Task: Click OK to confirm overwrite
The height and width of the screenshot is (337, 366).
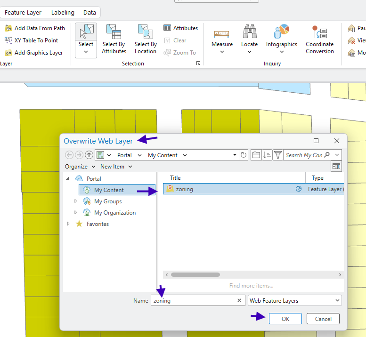Action: 285,319
